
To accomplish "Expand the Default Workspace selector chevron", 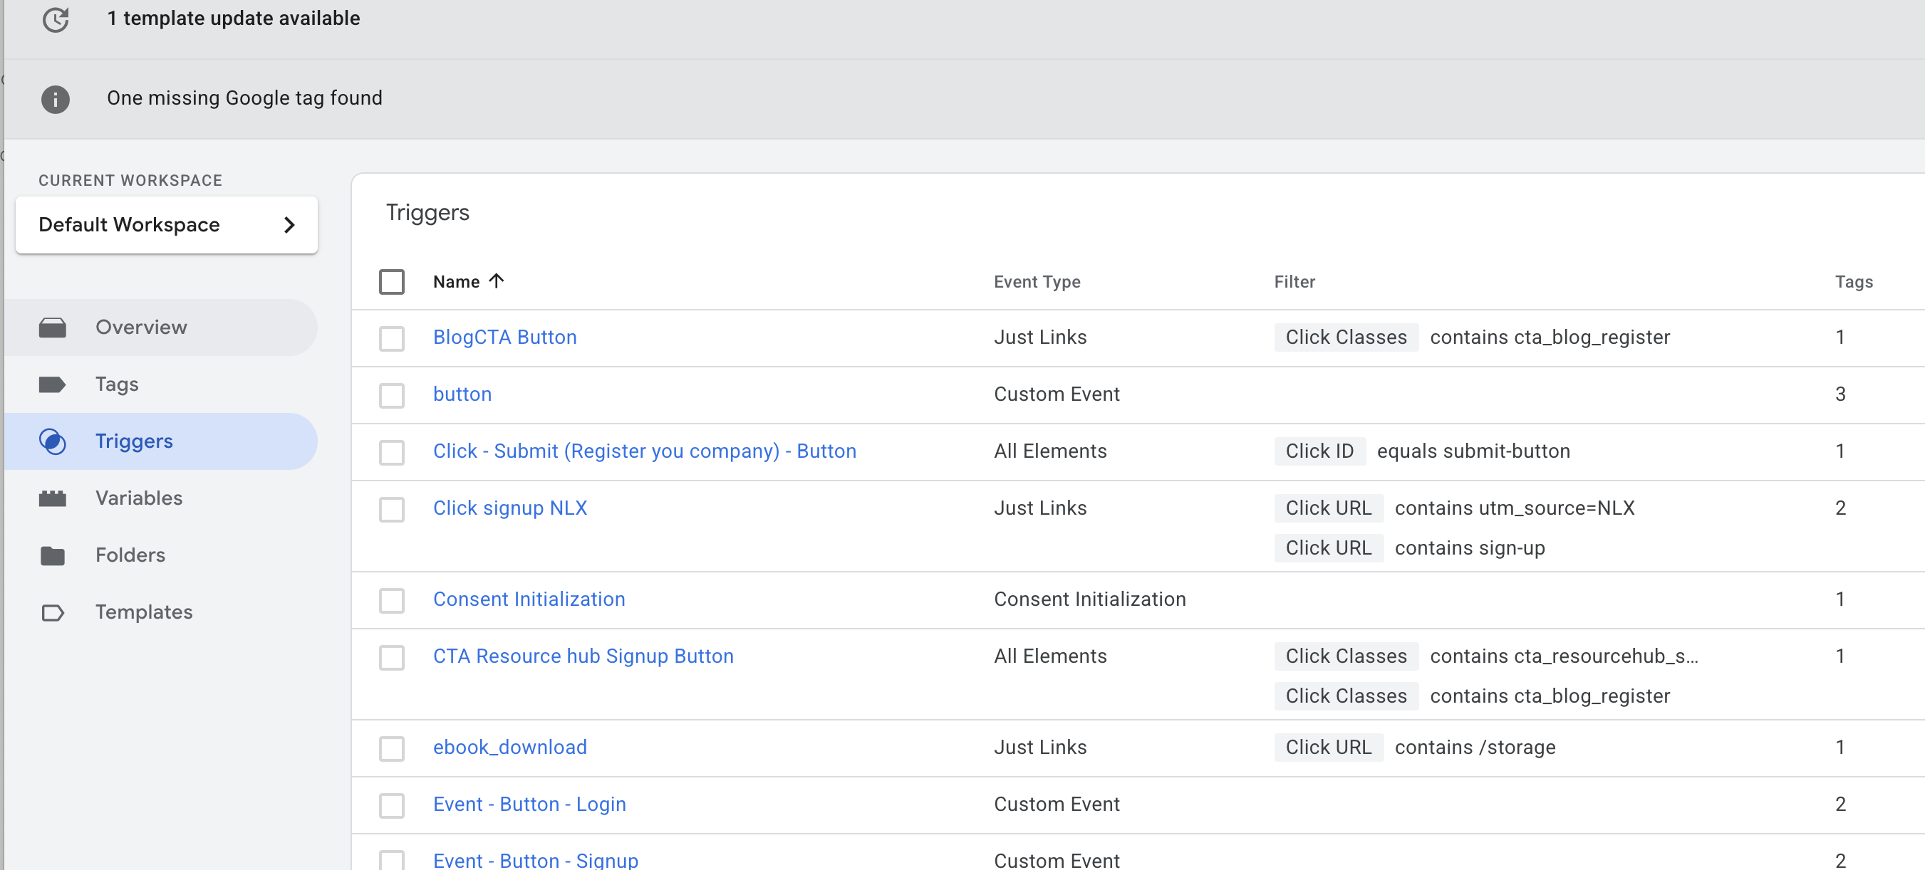I will pyautogui.click(x=290, y=225).
